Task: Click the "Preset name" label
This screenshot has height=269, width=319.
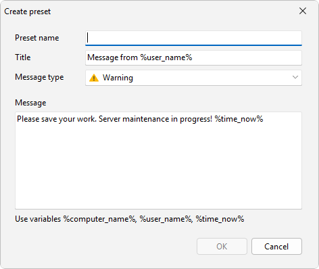Action: [x=37, y=38]
